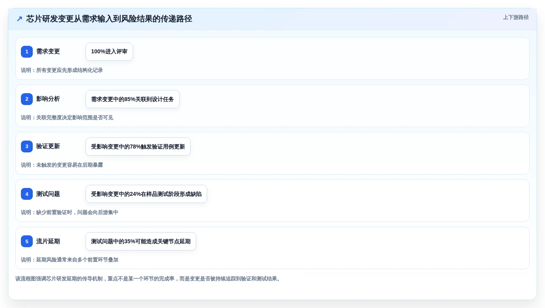The width and height of the screenshot is (545, 308).
Task: Select step number 1 badge
Action: point(27,52)
